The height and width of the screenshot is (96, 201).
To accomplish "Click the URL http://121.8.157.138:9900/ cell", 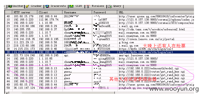I will tap(138, 59).
